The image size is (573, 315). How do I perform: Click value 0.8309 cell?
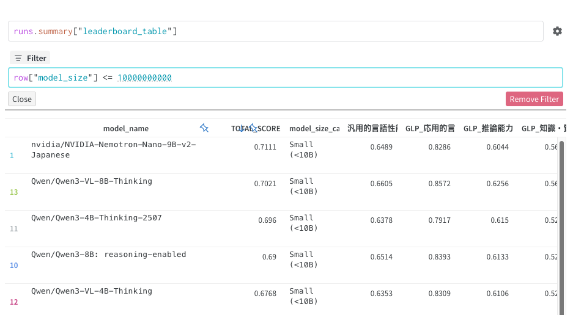point(439,293)
